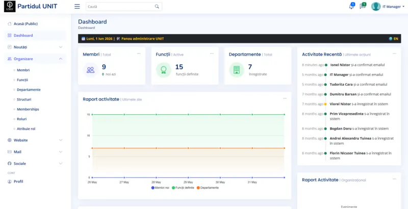Click the 28 May data point on orange line
Image resolution: width=408 pixels, height=209 pixels.
pos(156,148)
